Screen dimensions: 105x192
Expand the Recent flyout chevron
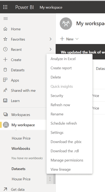[x=50, y=49]
